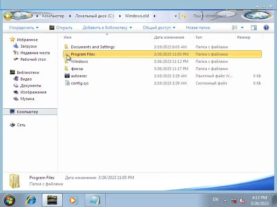Screen dimensions: 277x207
Task: Click the refresh button beside address bar
Action: (184, 16)
